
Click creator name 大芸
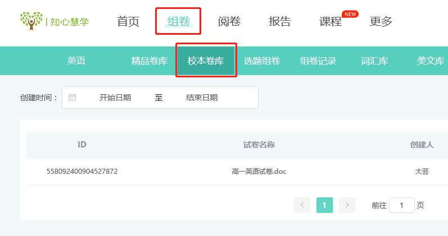(422, 172)
